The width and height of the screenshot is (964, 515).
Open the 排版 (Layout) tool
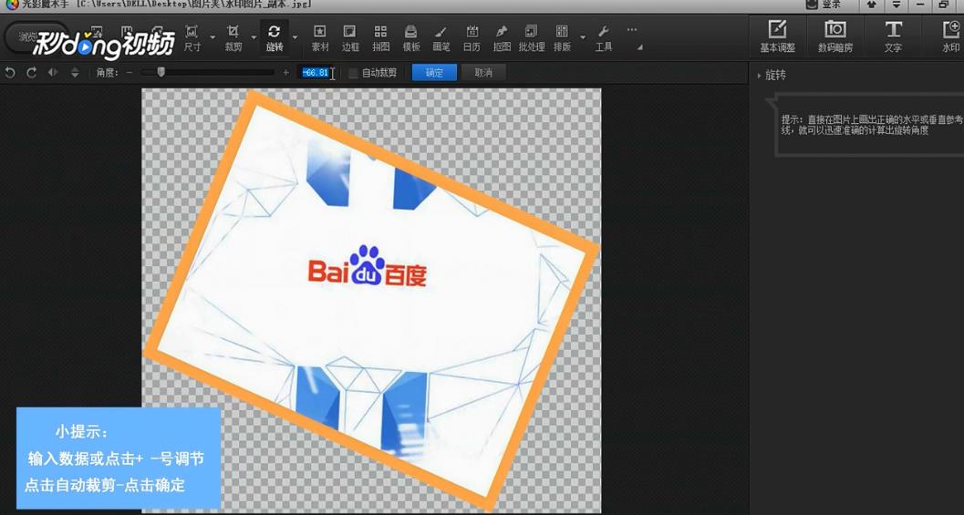561,38
